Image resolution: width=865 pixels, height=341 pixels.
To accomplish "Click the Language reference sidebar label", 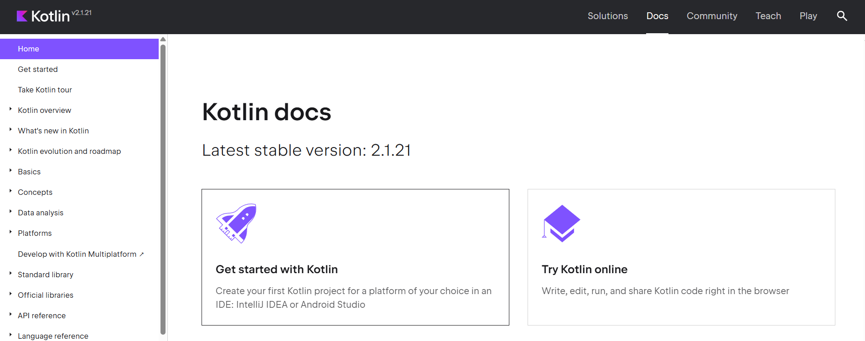I will coord(53,336).
